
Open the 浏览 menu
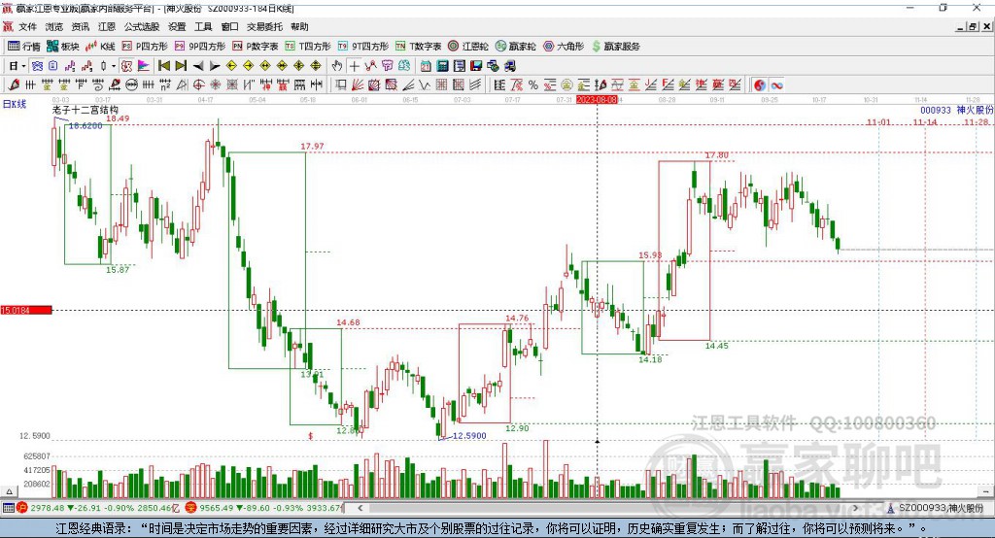[54, 26]
